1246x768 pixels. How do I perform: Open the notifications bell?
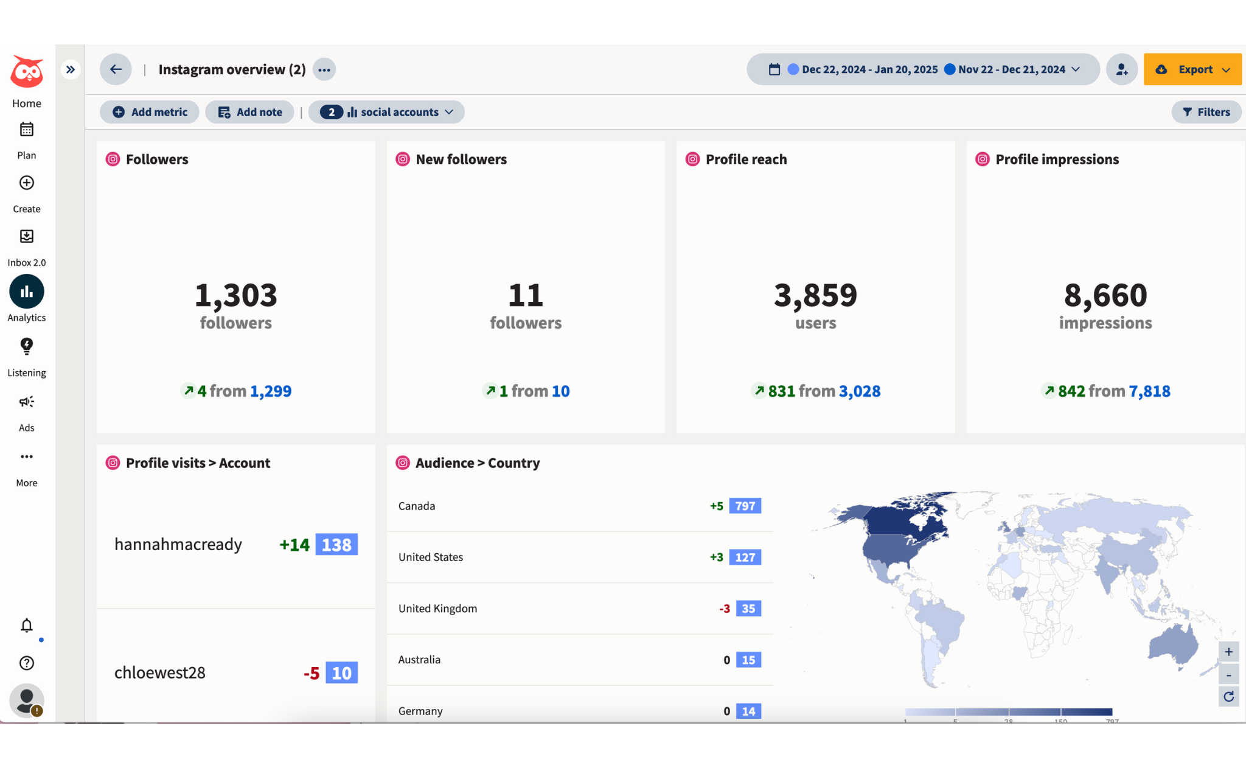26,626
